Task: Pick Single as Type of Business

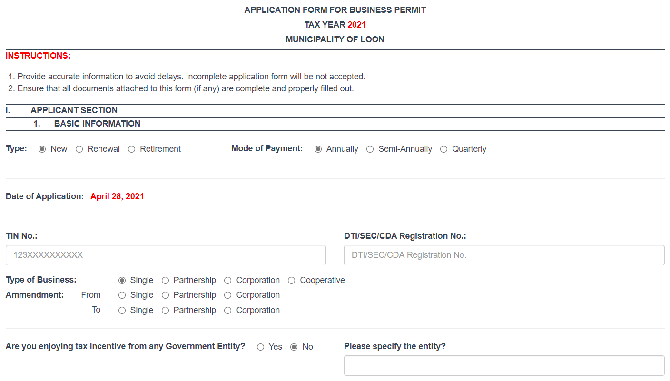Action: click(122, 281)
